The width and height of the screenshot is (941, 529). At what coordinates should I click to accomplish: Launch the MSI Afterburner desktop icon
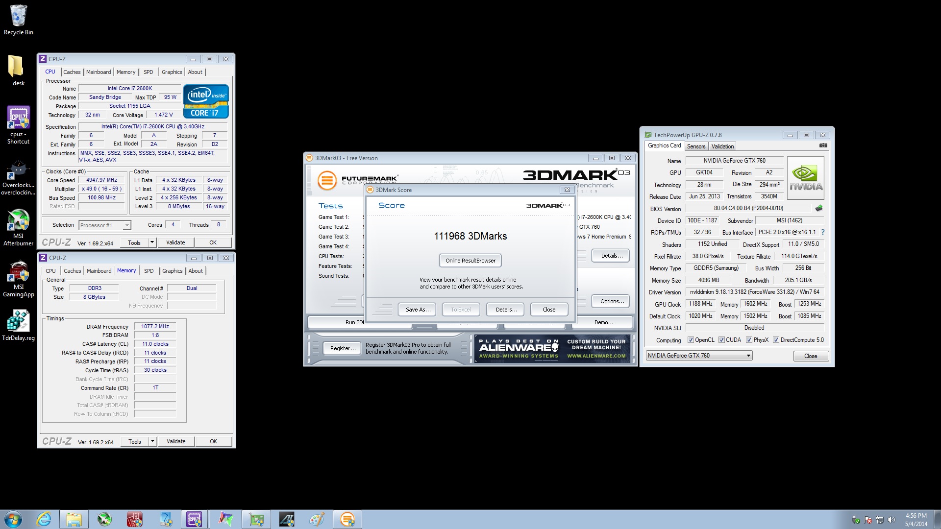pyautogui.click(x=18, y=227)
